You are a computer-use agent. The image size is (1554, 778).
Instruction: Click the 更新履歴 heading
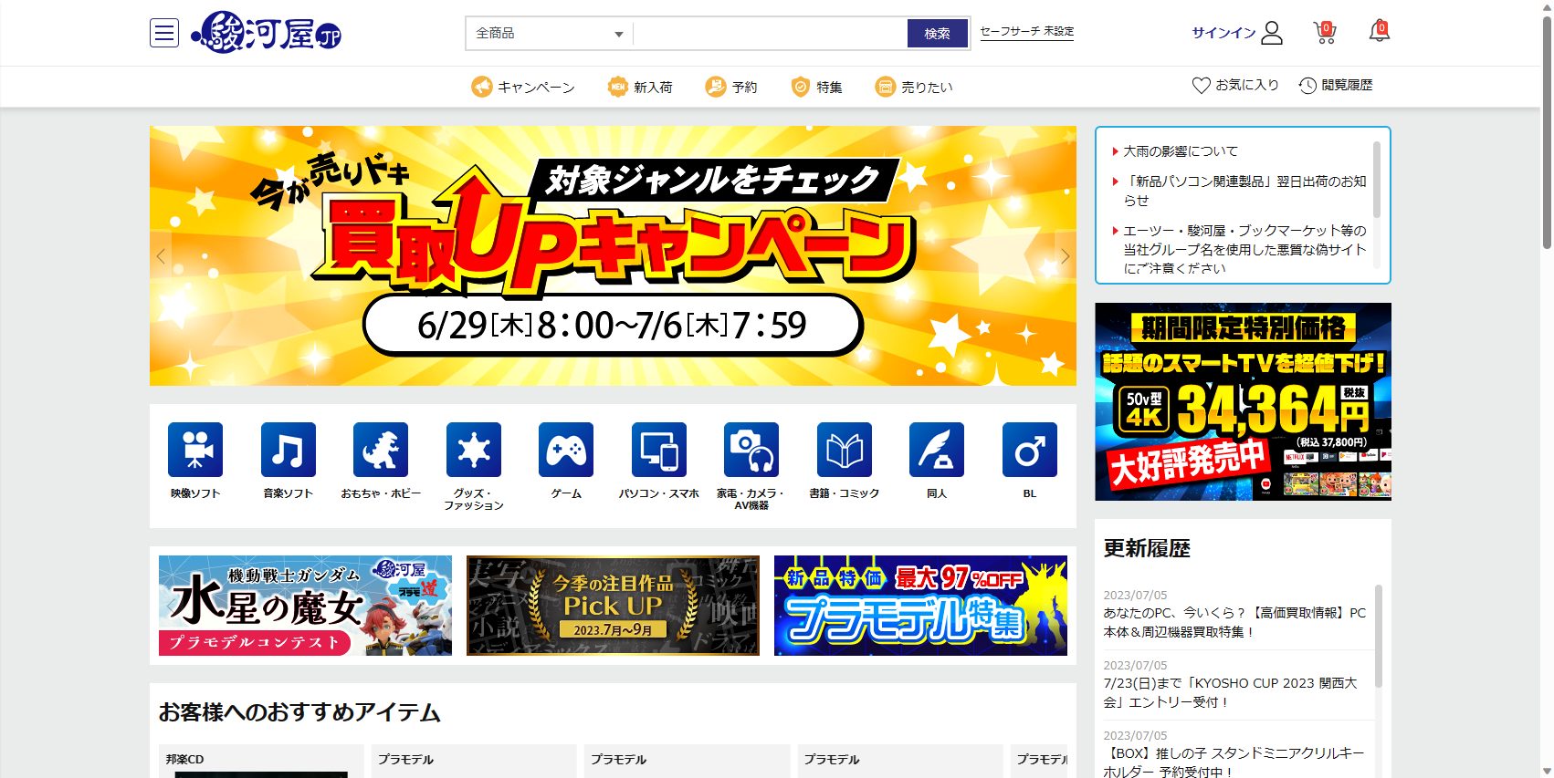pos(1147,548)
